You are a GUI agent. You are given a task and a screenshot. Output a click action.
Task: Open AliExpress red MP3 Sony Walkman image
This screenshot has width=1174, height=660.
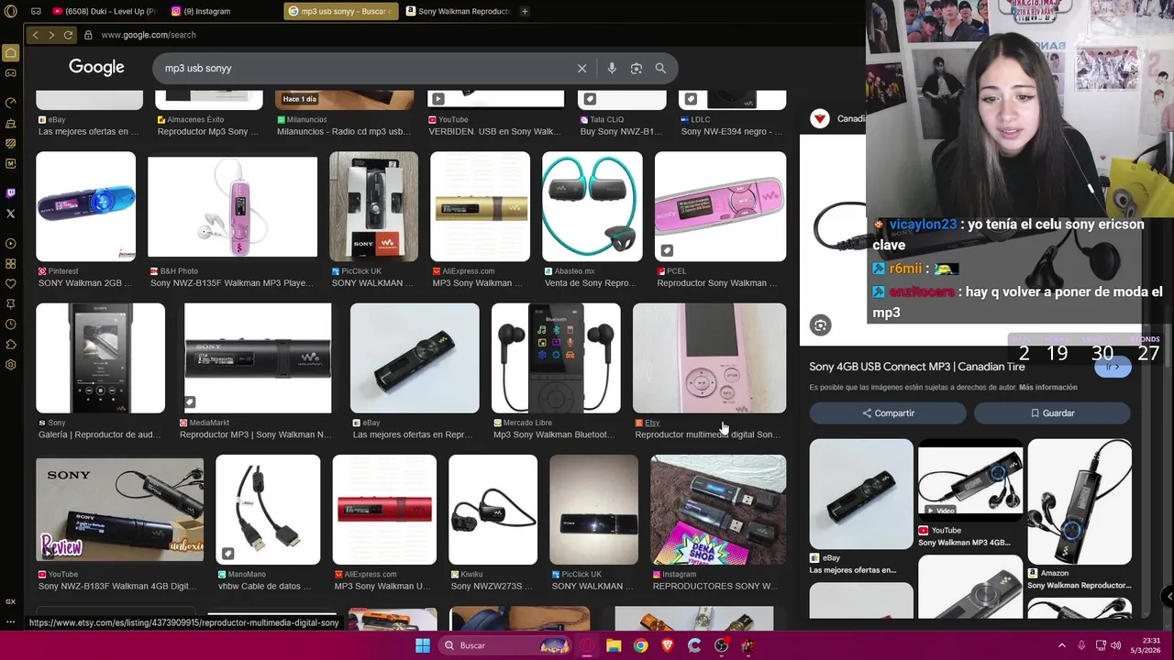pyautogui.click(x=384, y=510)
